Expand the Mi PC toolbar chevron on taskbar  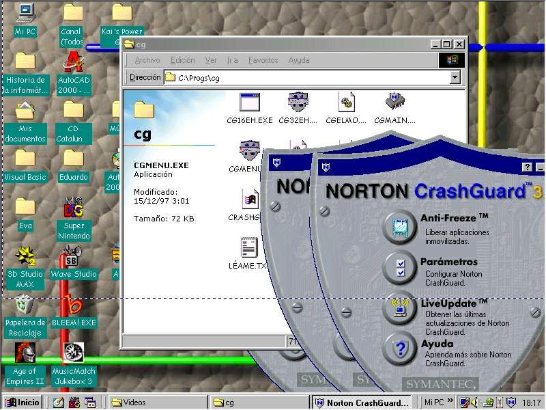point(450,401)
